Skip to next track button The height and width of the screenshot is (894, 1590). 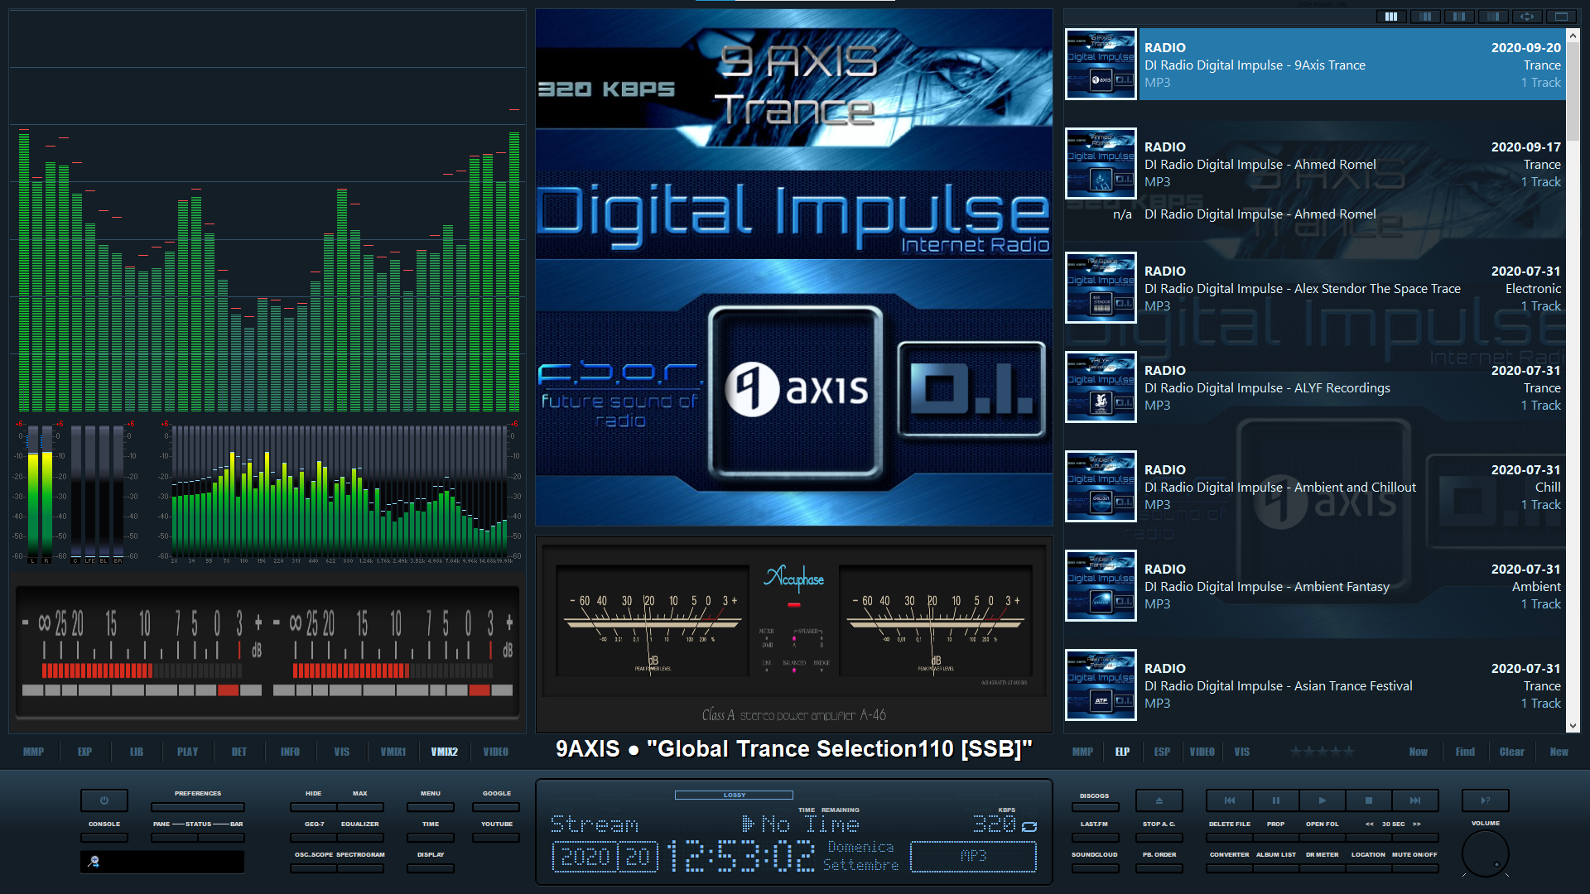(x=1415, y=800)
